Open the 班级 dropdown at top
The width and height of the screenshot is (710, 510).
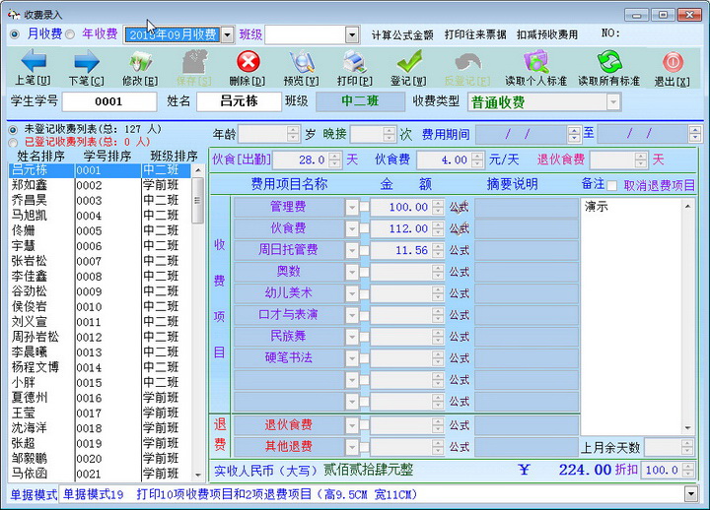click(352, 34)
